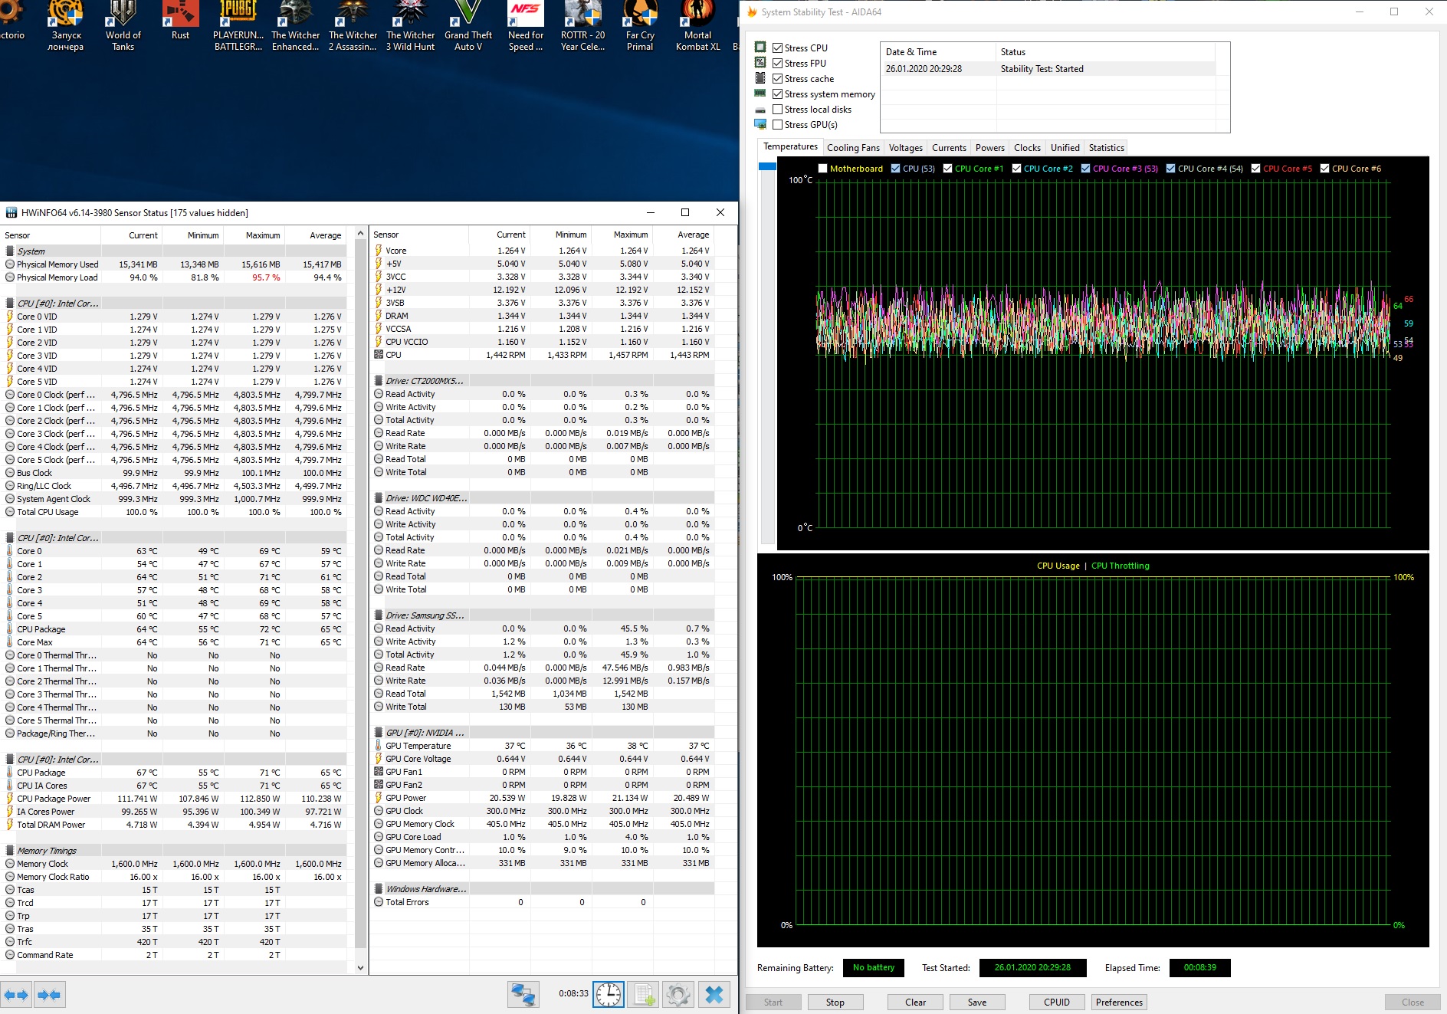1447x1014 pixels.
Task: Uncheck the Stress CPU checkbox
Action: (x=778, y=48)
